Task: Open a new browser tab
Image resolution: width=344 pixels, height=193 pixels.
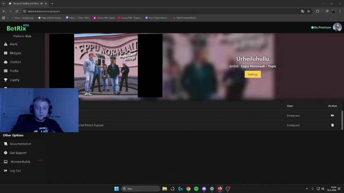Action: pos(52,3)
